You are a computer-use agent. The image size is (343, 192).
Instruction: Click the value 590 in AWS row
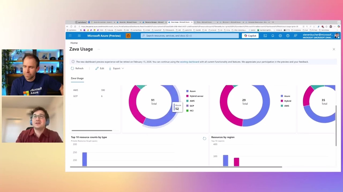[x=103, y=90]
